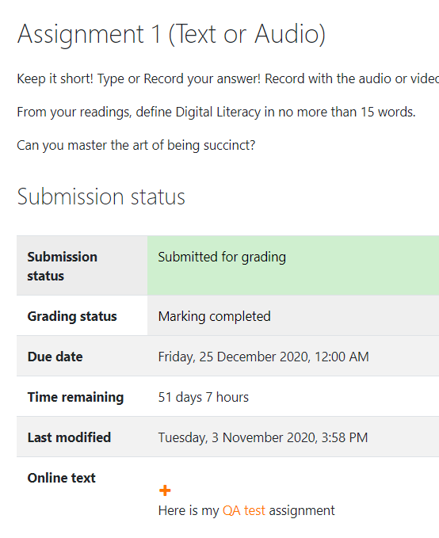Select the bold "Due date" row label

coord(55,357)
